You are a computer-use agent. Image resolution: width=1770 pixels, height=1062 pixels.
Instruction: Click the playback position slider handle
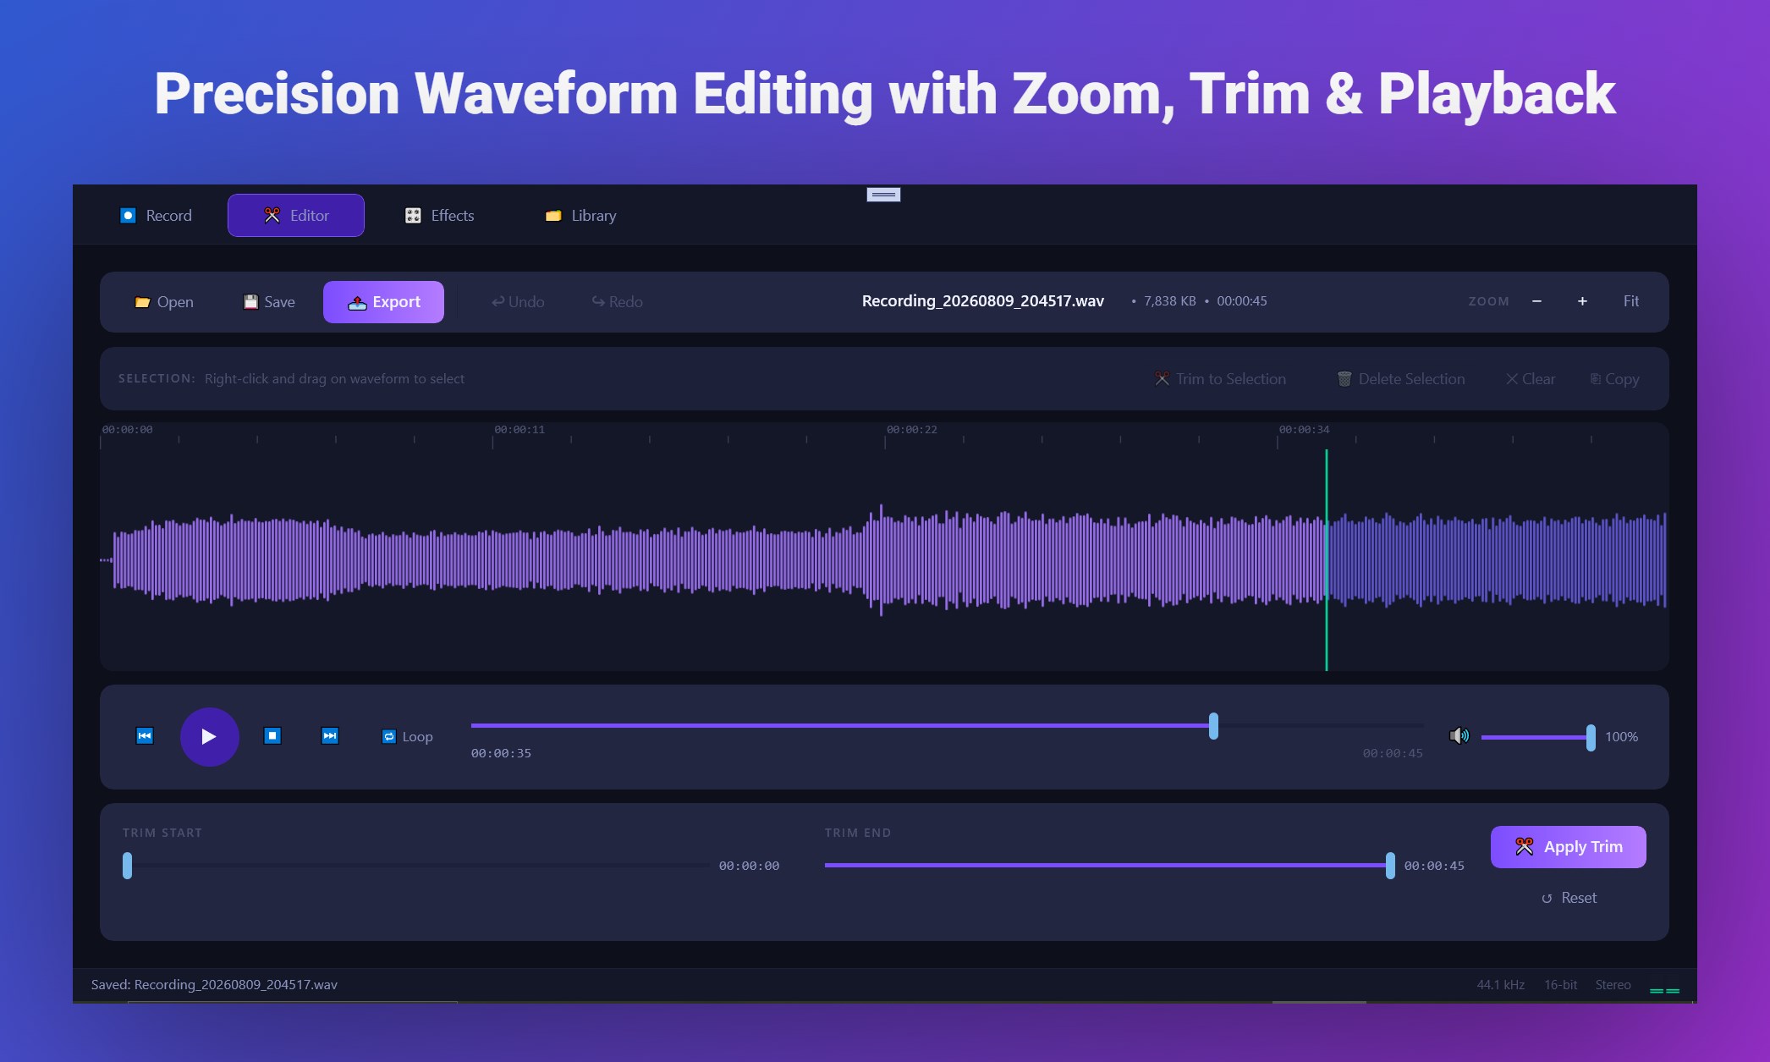coord(1213,726)
